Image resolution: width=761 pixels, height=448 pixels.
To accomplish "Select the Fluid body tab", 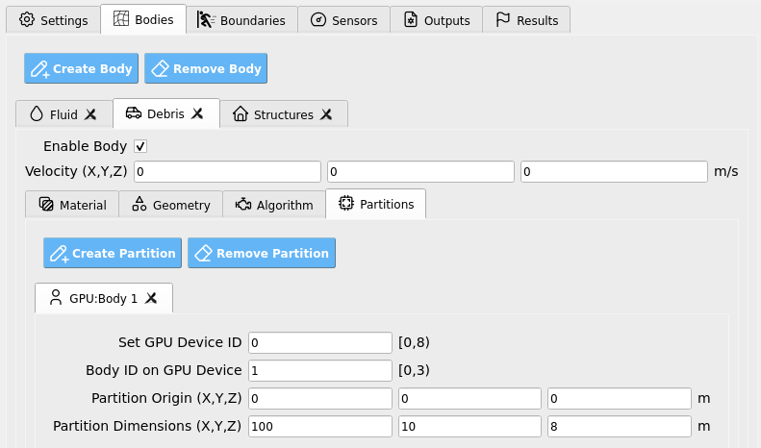I will click(63, 114).
